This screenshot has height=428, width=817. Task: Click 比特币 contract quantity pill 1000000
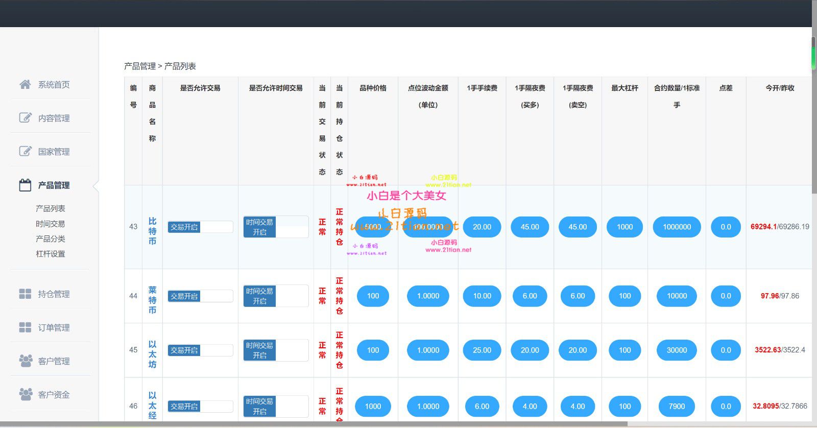(677, 227)
